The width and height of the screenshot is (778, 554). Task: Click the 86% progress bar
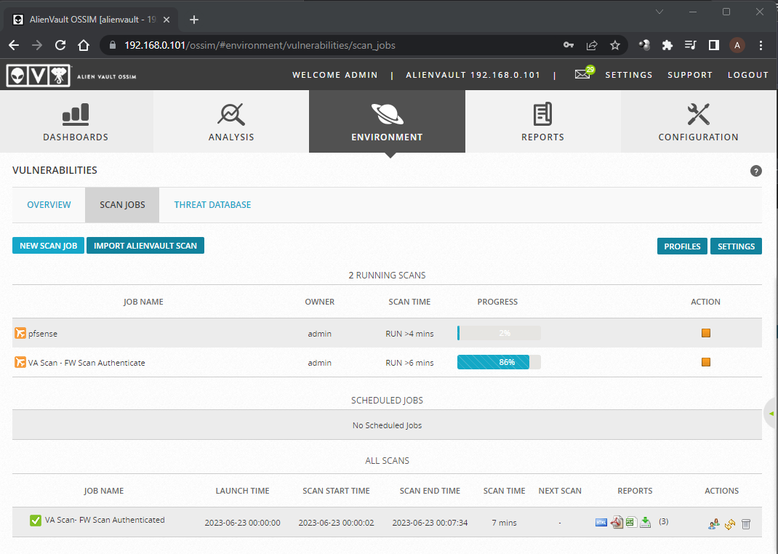[x=499, y=362]
